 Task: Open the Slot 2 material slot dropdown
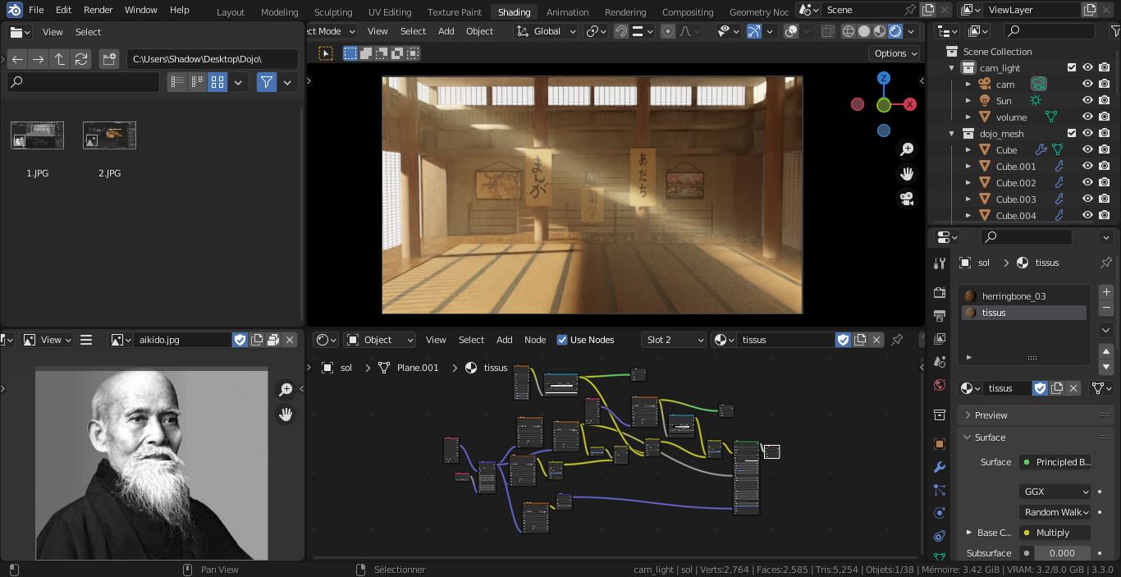[x=674, y=340]
